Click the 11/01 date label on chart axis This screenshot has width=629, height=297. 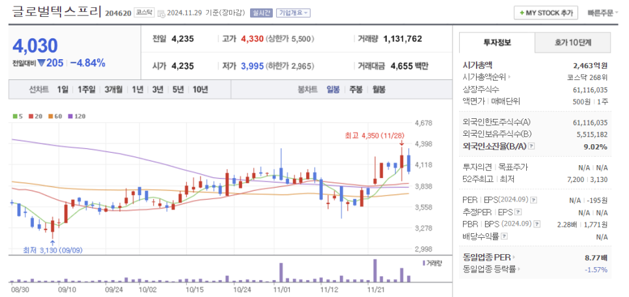(x=281, y=288)
